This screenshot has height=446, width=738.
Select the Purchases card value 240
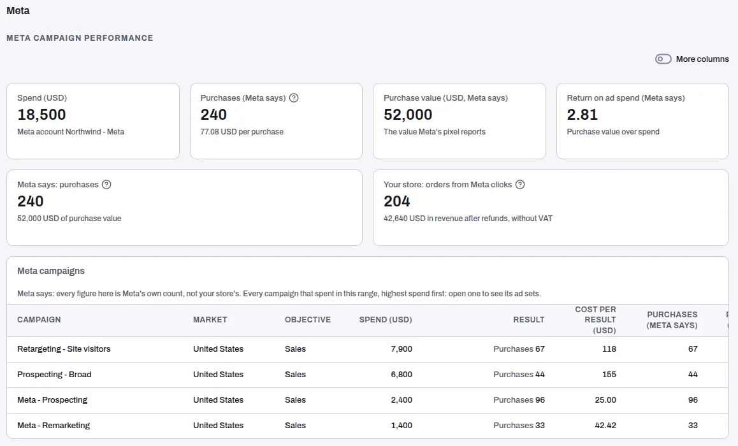pos(213,114)
